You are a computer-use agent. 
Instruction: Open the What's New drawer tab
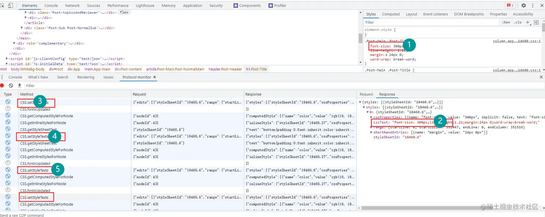click(38, 77)
